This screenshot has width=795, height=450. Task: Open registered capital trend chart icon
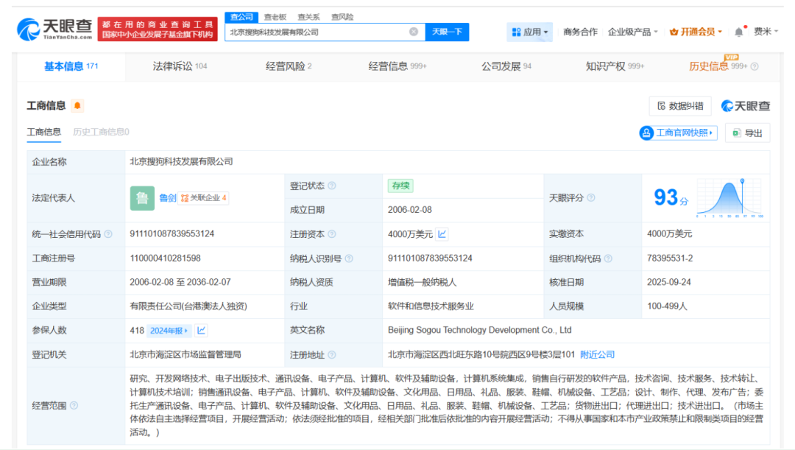(x=442, y=234)
